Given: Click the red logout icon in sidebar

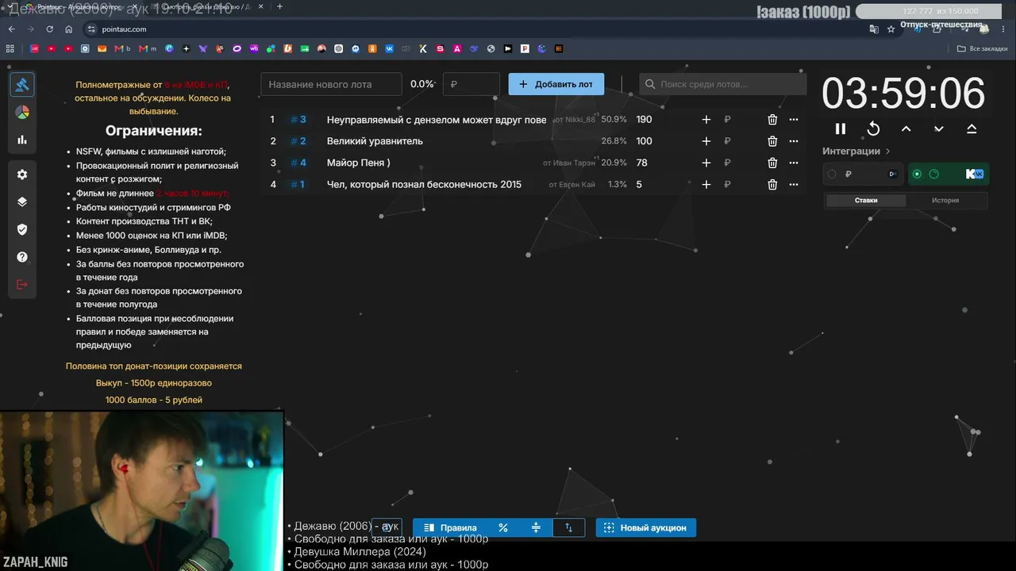Looking at the screenshot, I should point(22,285).
